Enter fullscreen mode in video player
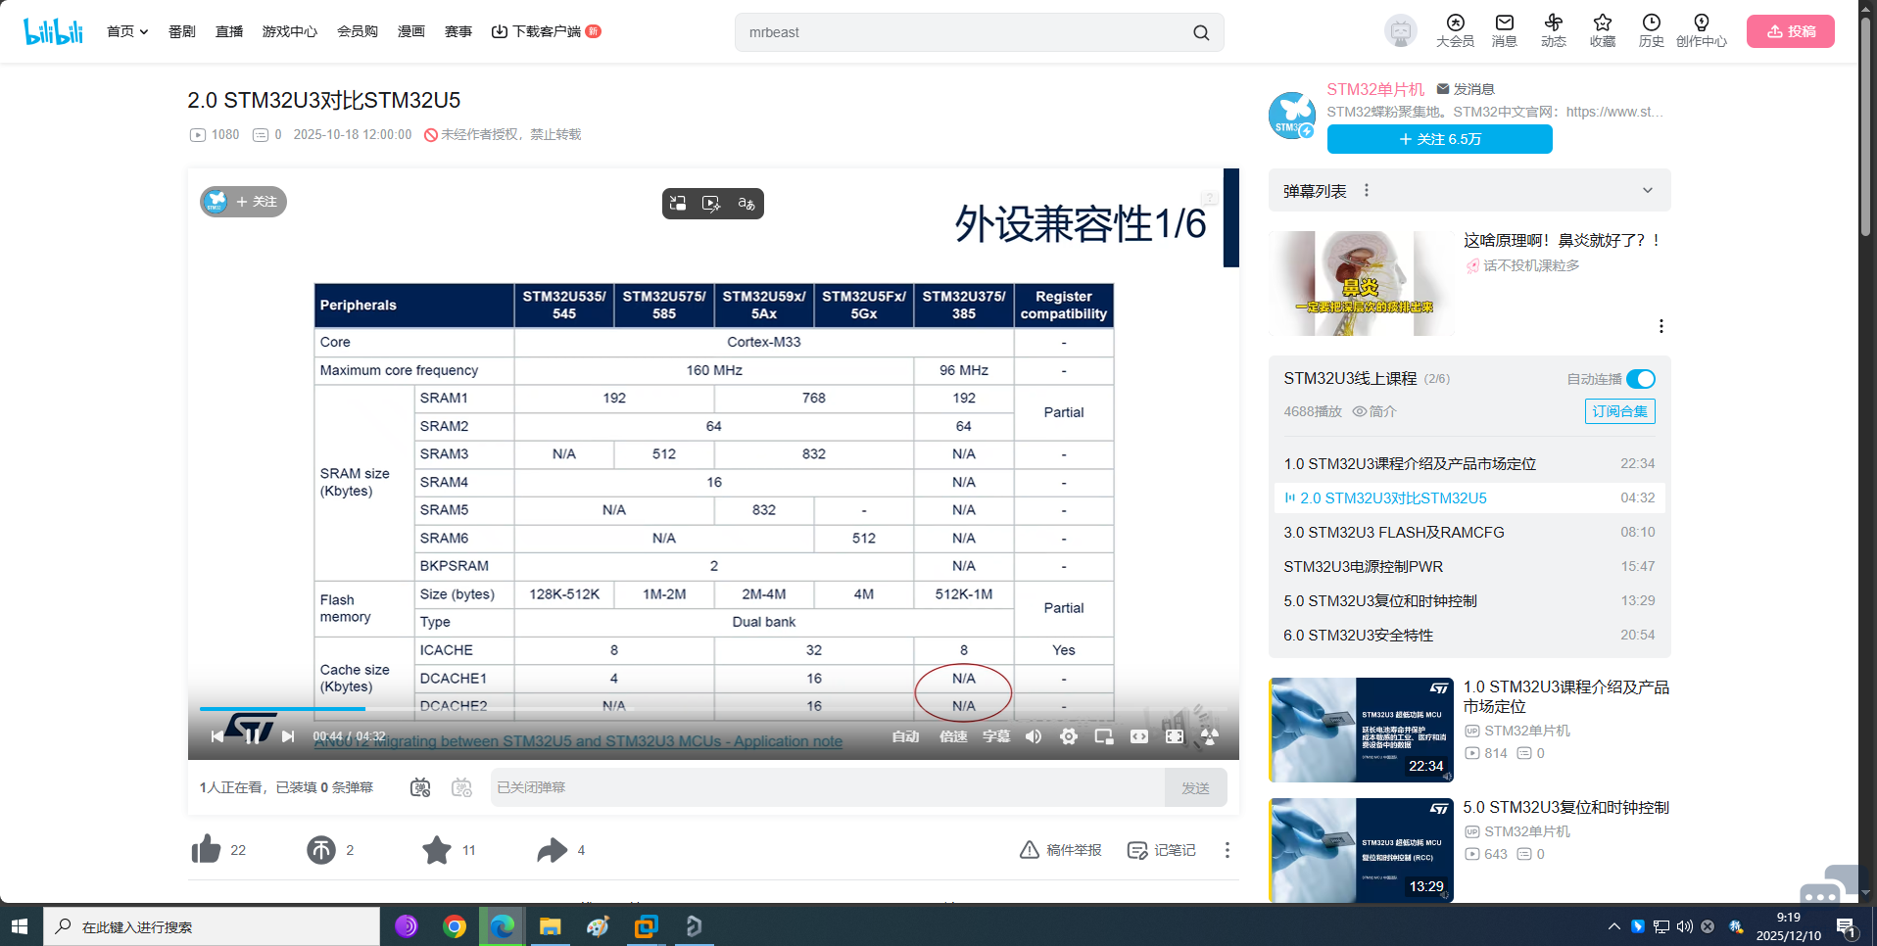Image resolution: width=1877 pixels, height=946 pixels. [1175, 736]
